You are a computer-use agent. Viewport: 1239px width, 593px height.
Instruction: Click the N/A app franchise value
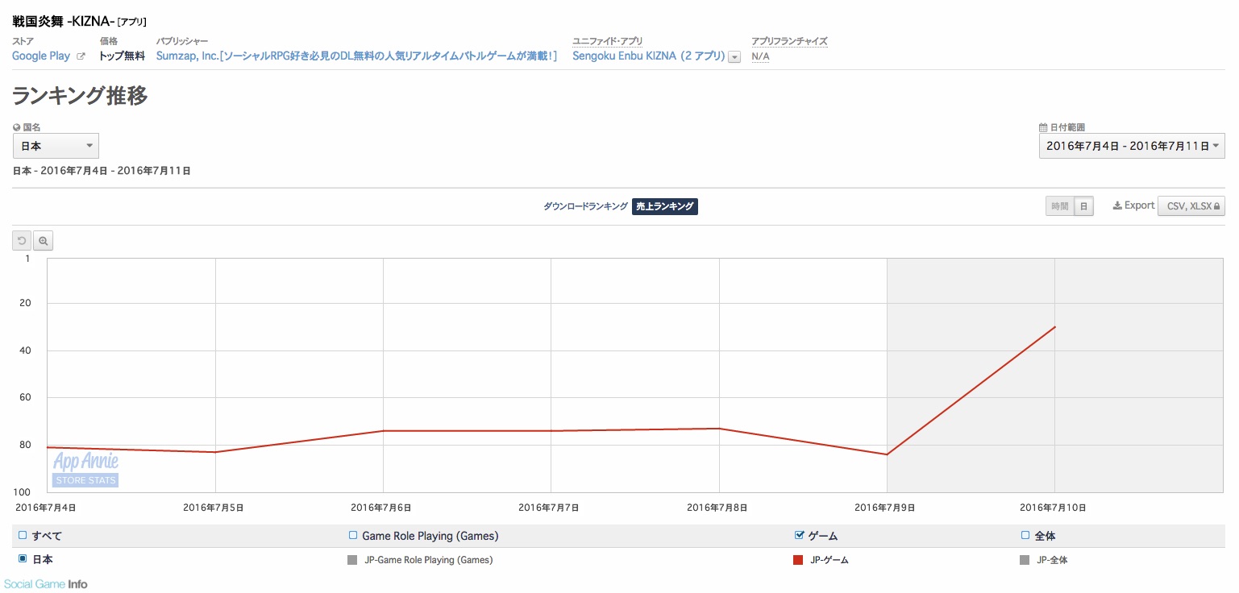point(760,56)
